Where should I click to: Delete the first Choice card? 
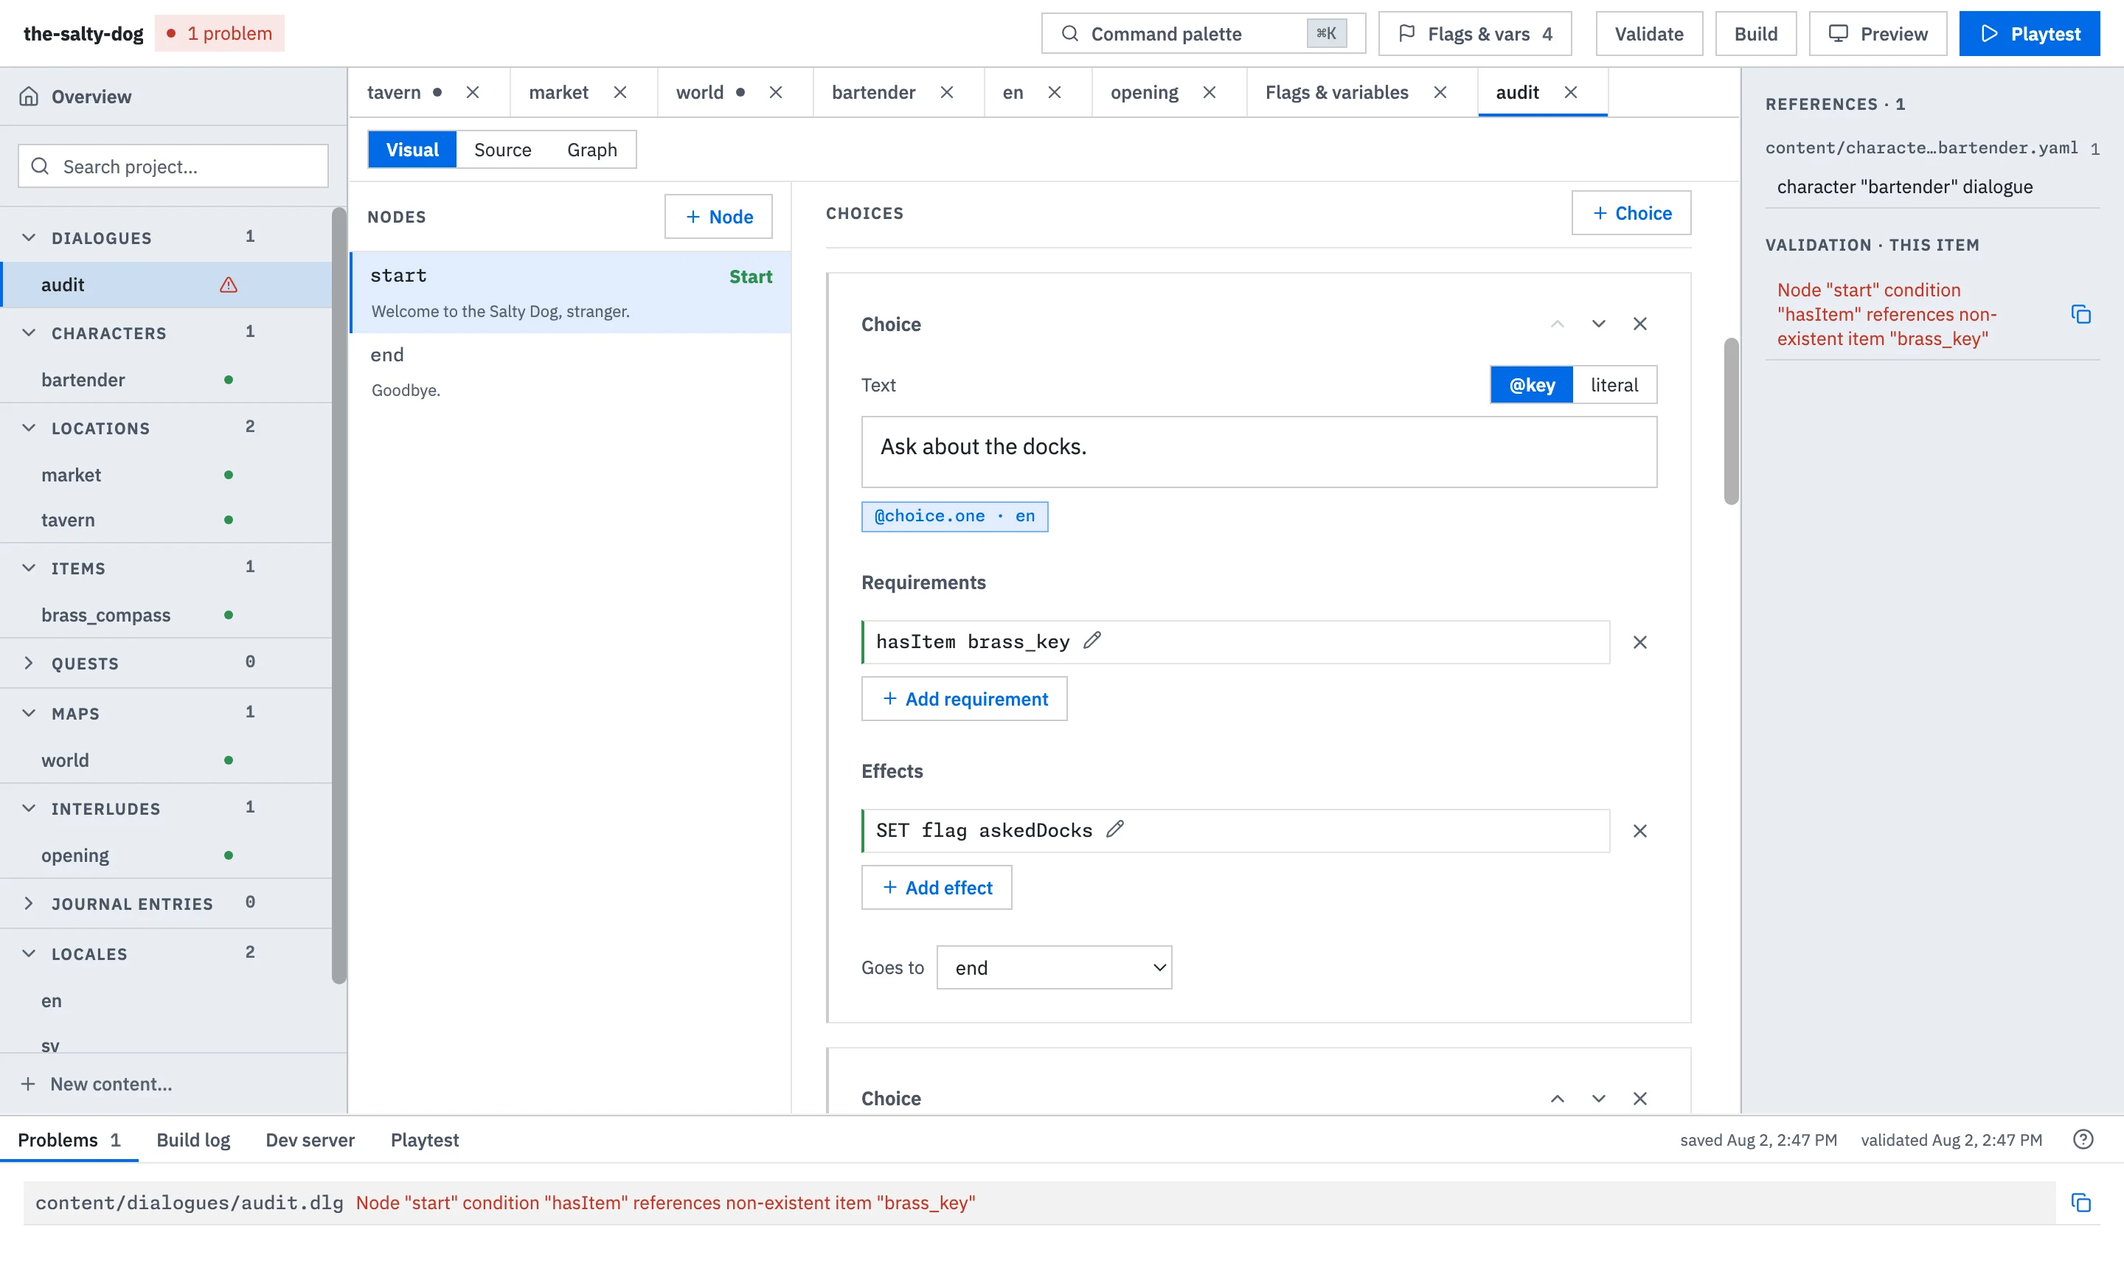(x=1639, y=324)
